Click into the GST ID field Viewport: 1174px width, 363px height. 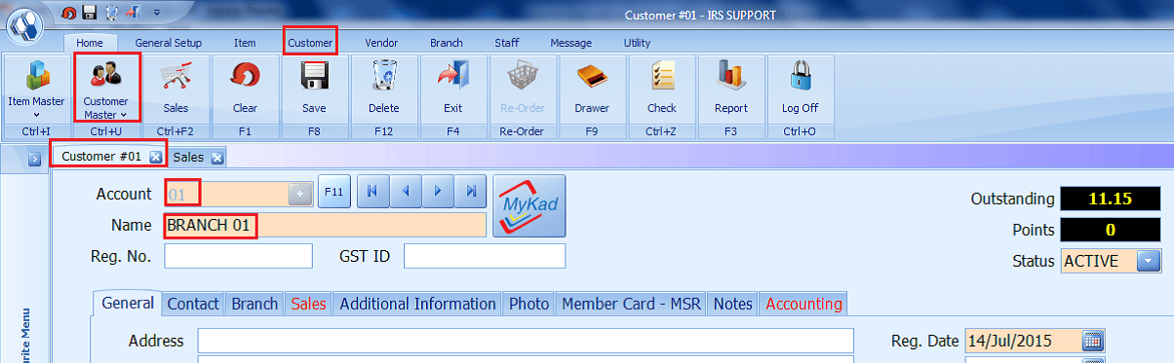(485, 256)
